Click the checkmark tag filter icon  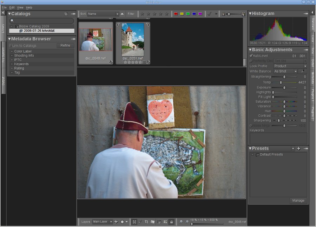point(209,14)
